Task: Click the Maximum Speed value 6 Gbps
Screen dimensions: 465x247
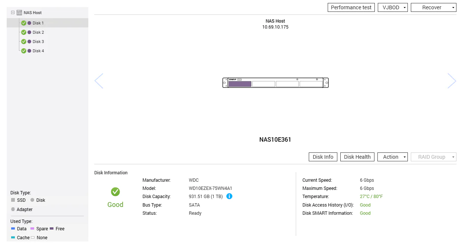Action: [367, 188]
